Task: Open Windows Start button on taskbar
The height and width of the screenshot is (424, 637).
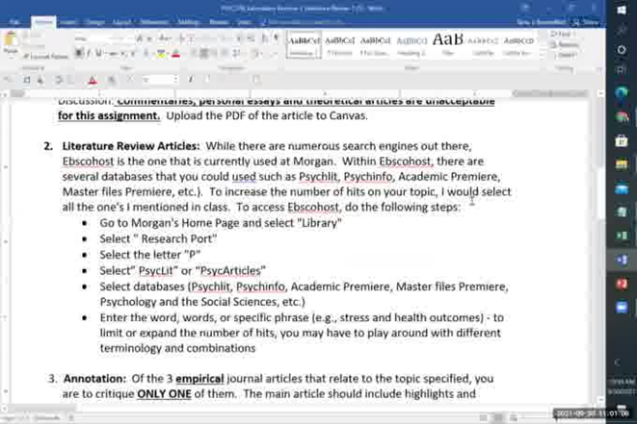Action: (622, 10)
